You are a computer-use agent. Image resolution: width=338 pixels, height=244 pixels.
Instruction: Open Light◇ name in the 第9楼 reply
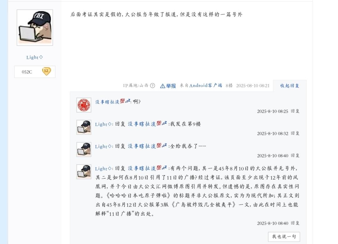click(103, 124)
